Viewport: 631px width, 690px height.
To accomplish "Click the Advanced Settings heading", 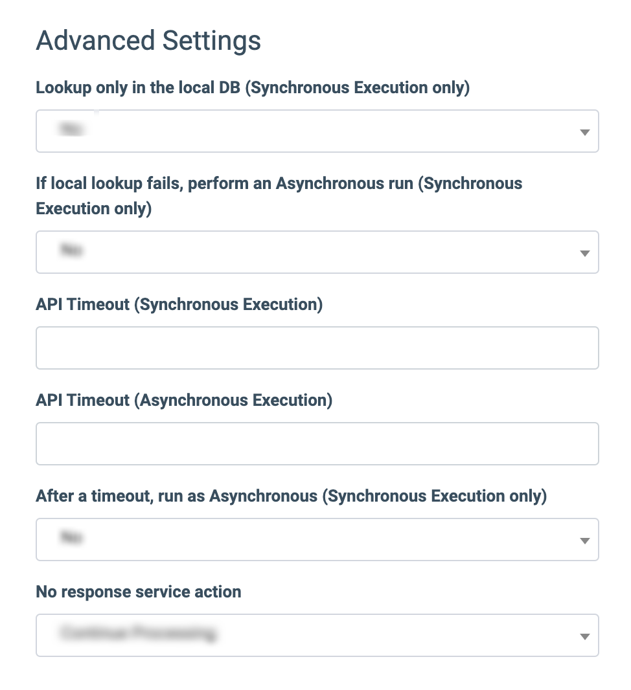I will point(148,41).
